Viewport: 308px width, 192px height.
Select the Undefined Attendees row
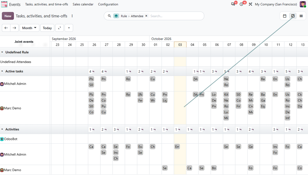coord(25,62)
